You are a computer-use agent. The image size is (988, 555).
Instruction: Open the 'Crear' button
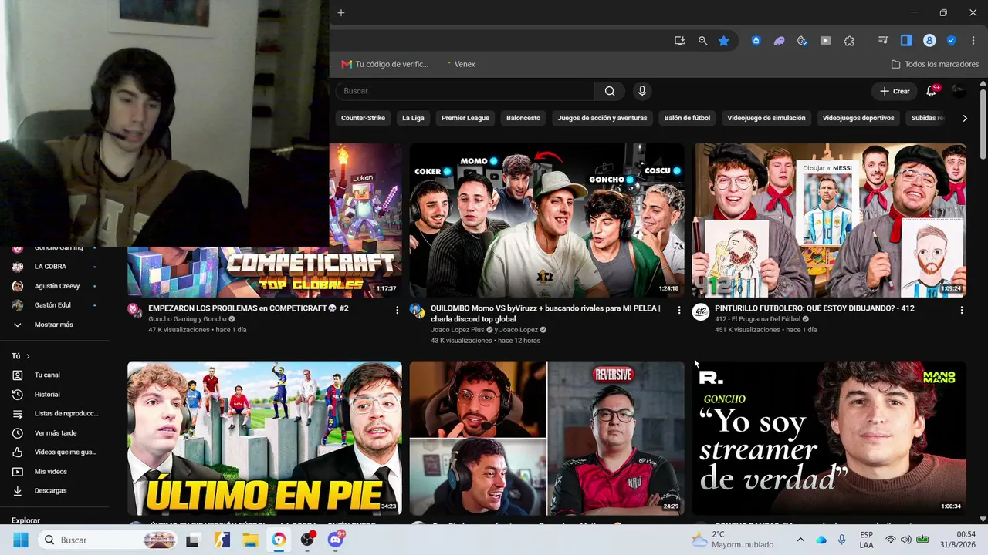pyautogui.click(x=895, y=91)
